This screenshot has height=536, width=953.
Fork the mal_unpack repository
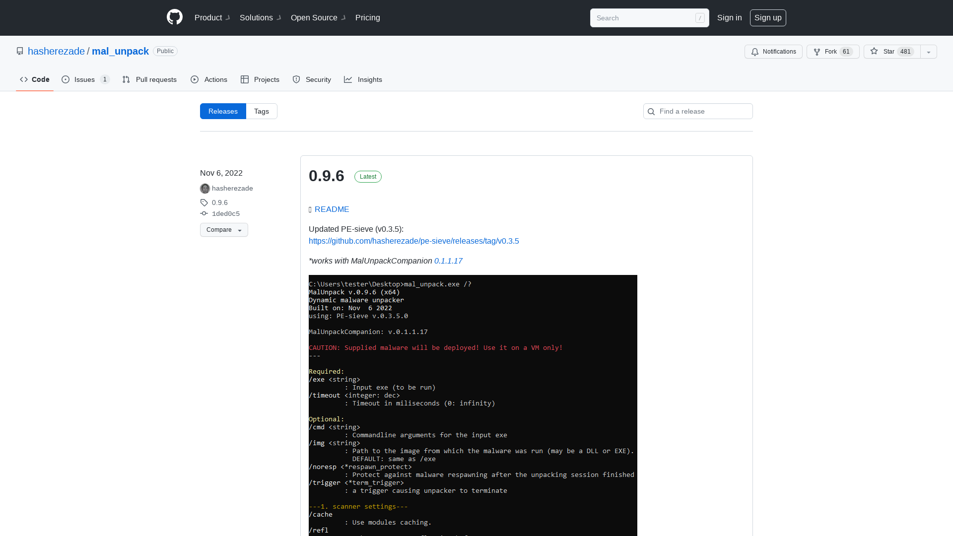[833, 52]
